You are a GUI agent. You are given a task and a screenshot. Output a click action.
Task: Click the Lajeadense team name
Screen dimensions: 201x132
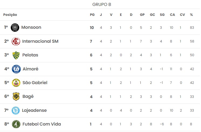click(x=34, y=110)
